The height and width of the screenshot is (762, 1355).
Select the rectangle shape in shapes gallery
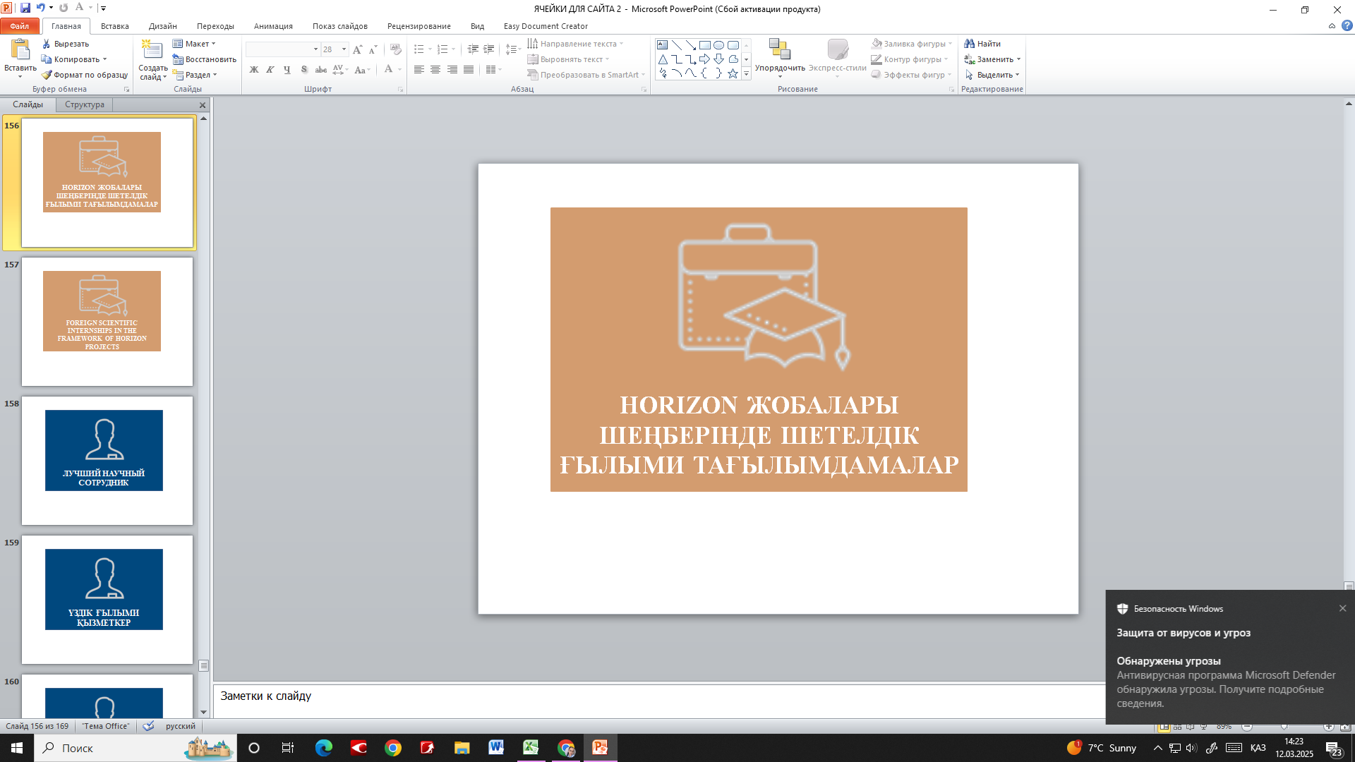click(x=704, y=44)
